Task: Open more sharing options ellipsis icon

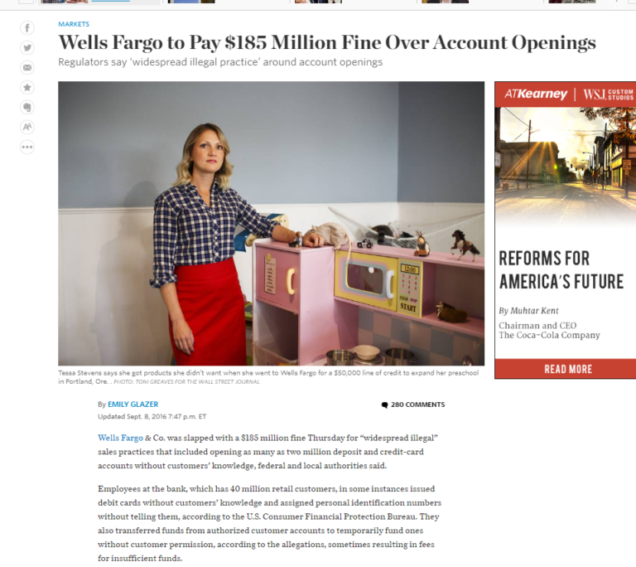Action: coord(27,147)
